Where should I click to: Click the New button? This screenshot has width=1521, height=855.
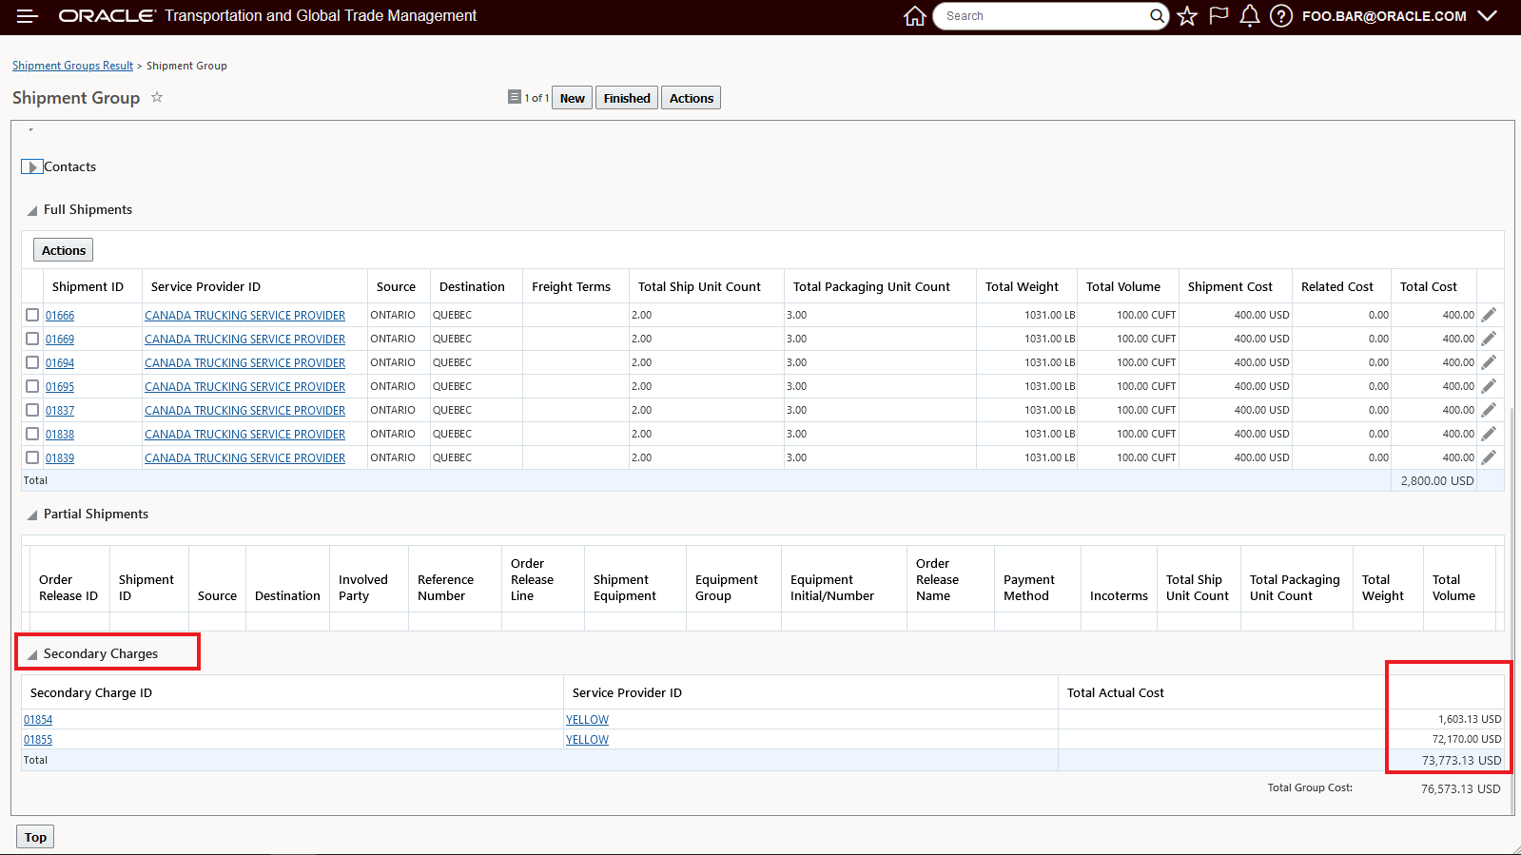(x=572, y=98)
